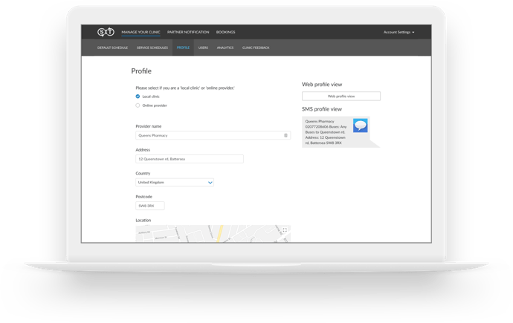The image size is (513, 323).
Task: Open the Clinic Feedback tab
Action: click(256, 48)
